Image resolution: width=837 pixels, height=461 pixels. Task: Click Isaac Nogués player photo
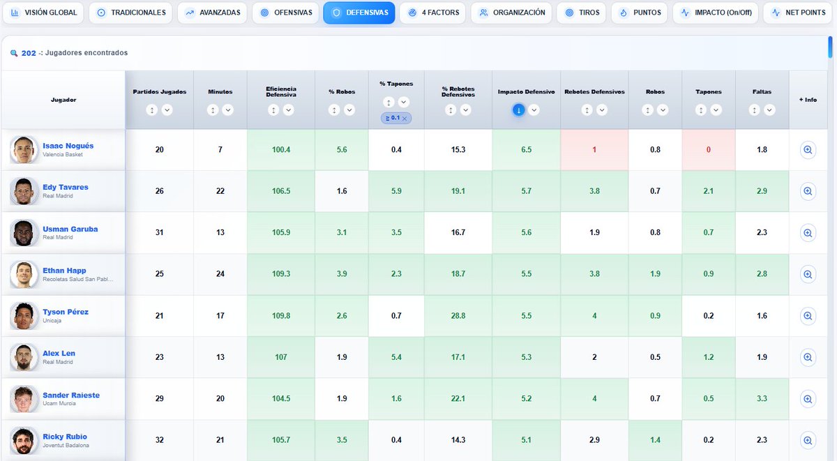coord(24,150)
